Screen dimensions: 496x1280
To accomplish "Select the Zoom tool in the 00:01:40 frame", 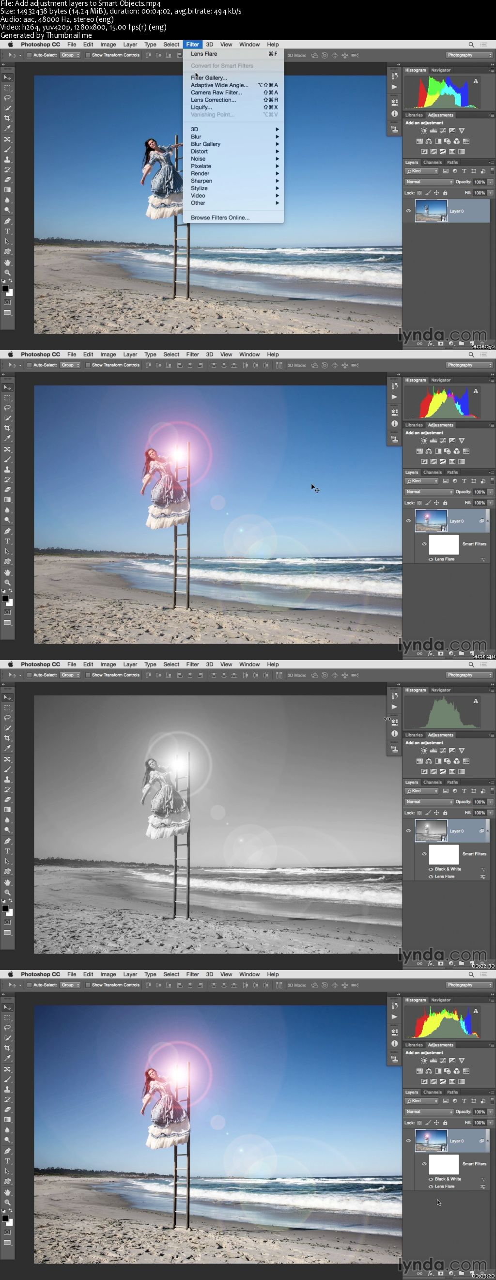I will (7, 582).
